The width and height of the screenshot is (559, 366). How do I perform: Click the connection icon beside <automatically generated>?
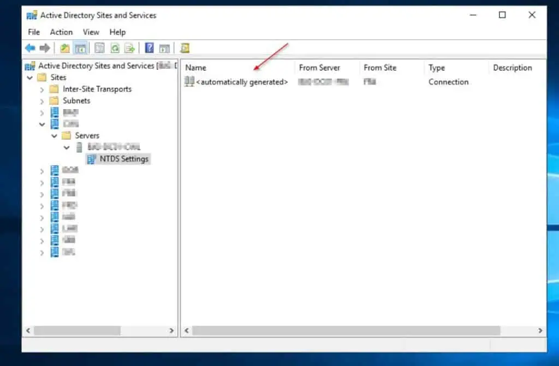[189, 82]
